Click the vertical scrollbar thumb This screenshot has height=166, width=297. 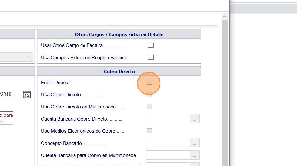coord(225,96)
